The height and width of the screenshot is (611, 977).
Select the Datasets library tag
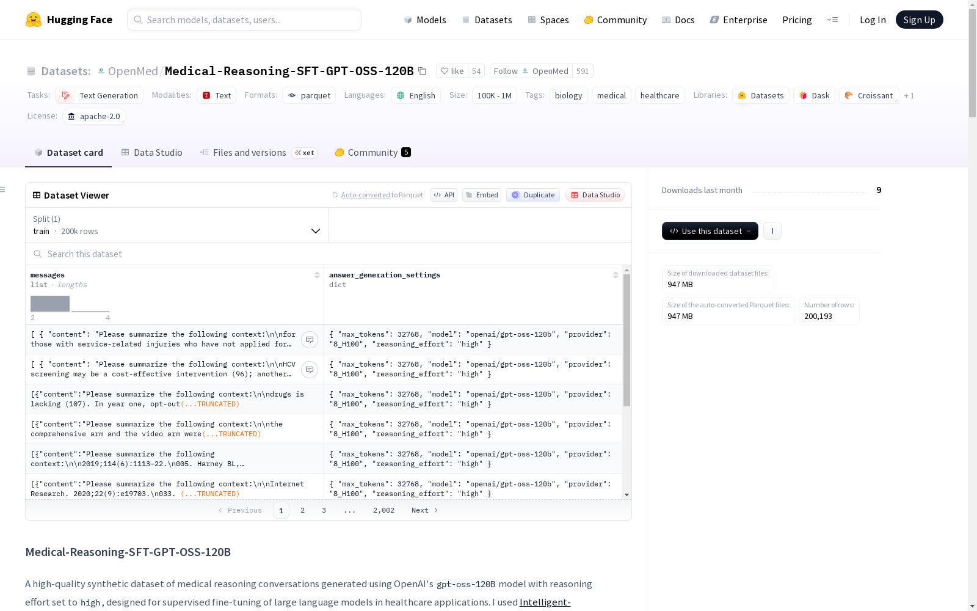[x=761, y=95]
